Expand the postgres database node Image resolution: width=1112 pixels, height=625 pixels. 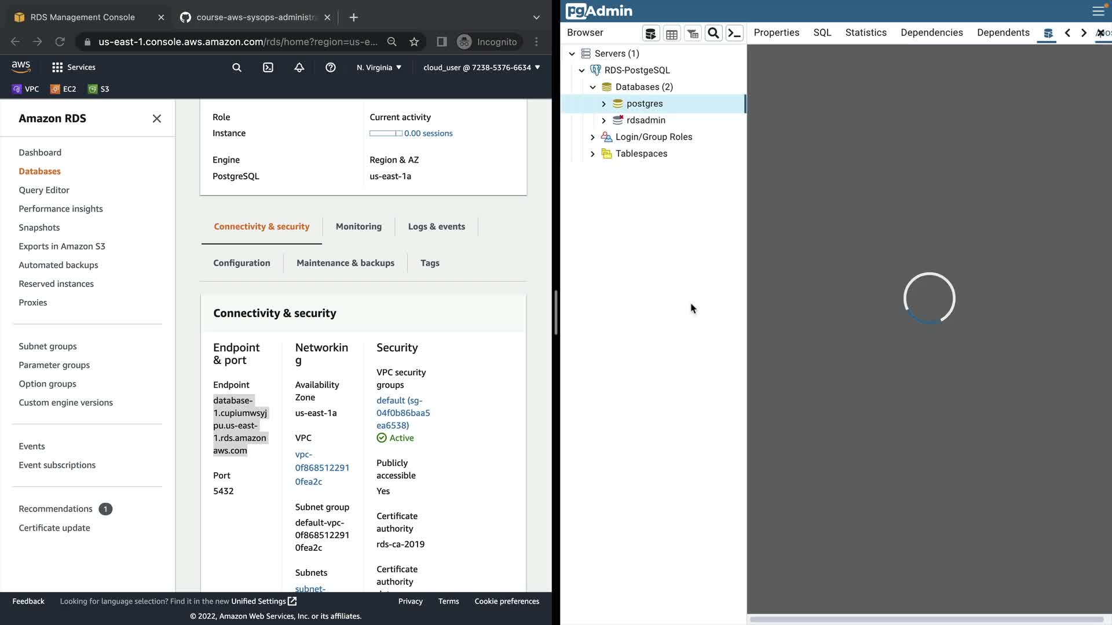603,104
